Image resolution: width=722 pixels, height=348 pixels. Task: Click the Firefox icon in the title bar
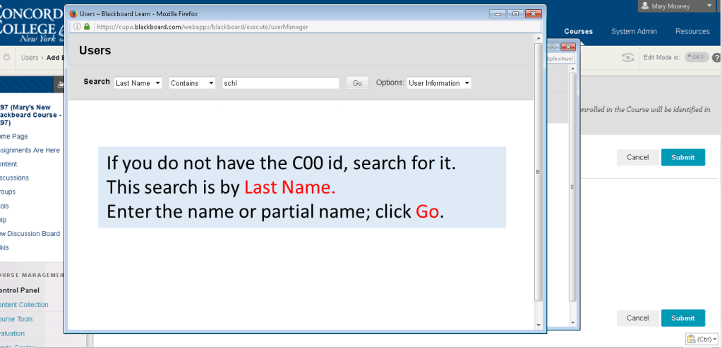(x=73, y=13)
